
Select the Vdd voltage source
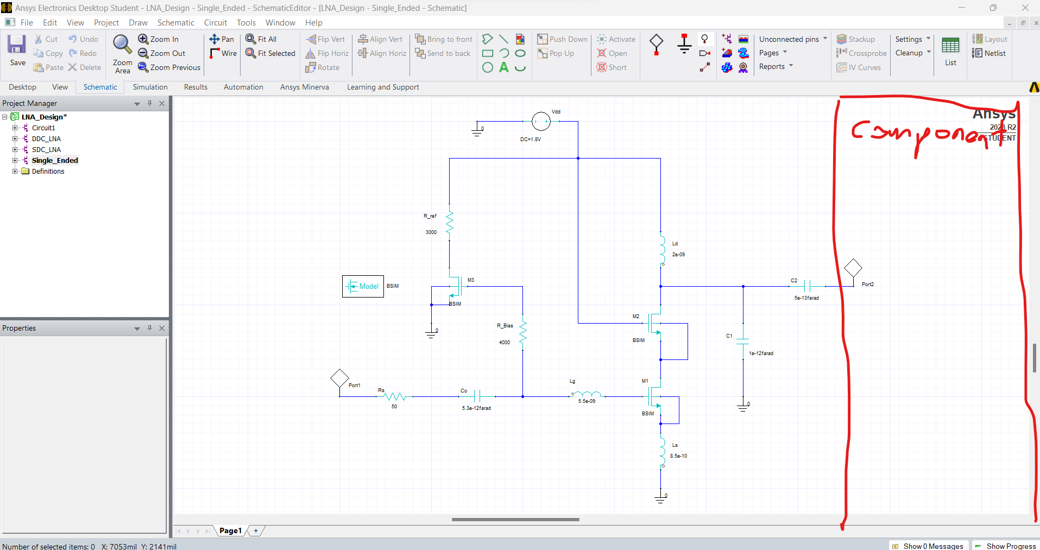tap(541, 121)
